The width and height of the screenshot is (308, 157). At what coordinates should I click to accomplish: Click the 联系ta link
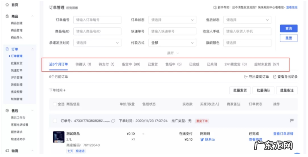click(x=210, y=139)
